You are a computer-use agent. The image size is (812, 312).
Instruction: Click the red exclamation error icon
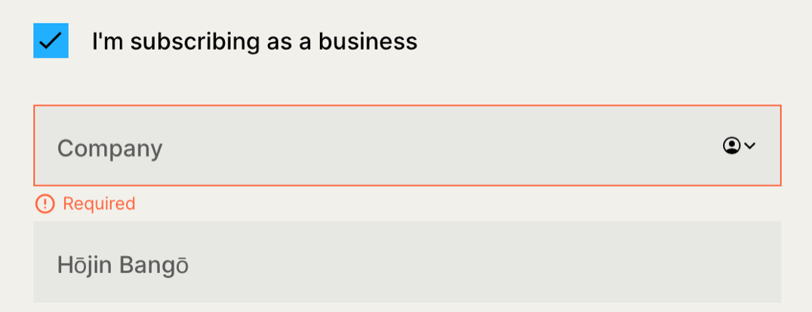click(x=45, y=203)
